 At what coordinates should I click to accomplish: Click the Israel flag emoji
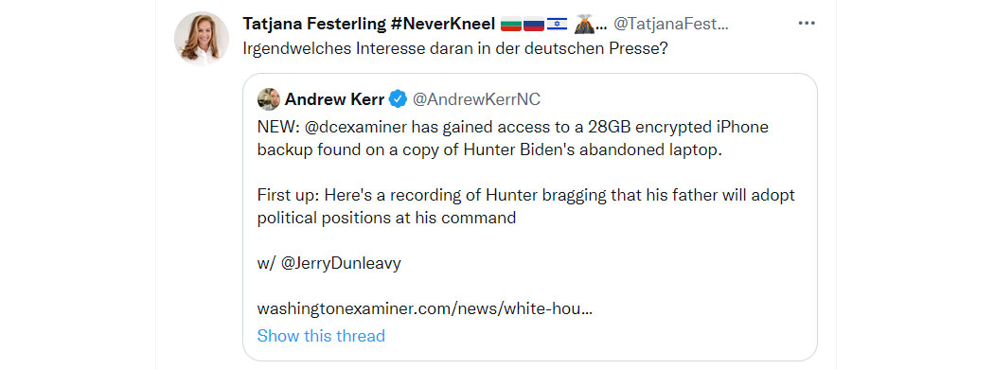[557, 25]
